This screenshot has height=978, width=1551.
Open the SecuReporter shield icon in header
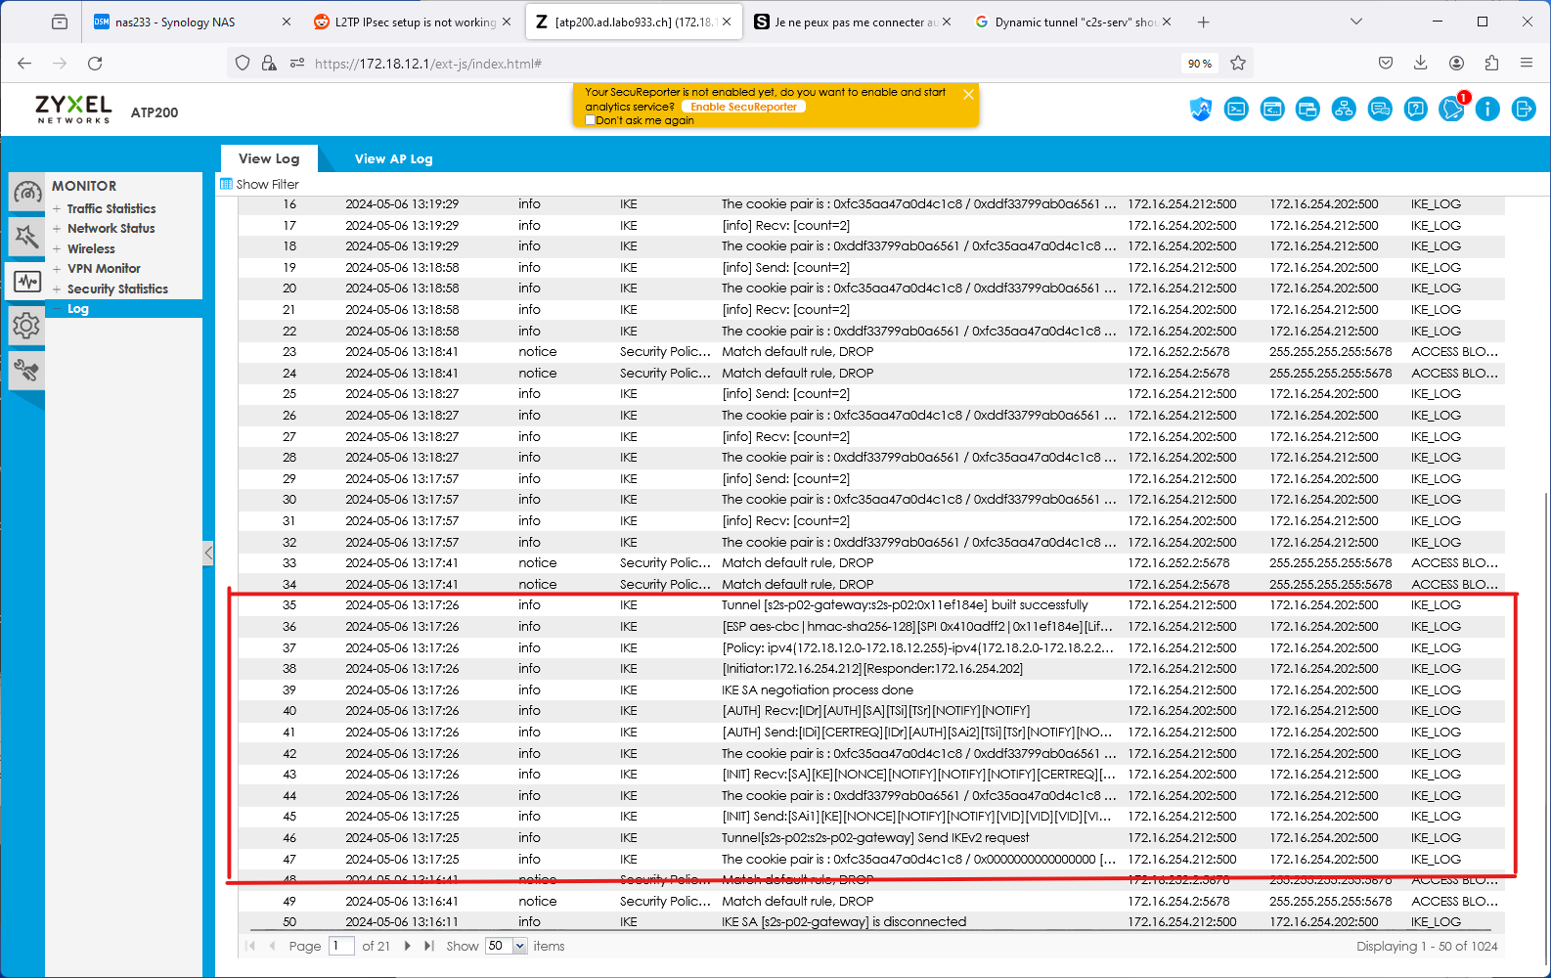coord(1201,110)
